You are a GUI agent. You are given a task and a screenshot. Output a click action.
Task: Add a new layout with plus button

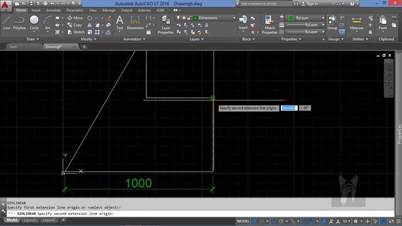[63, 220]
